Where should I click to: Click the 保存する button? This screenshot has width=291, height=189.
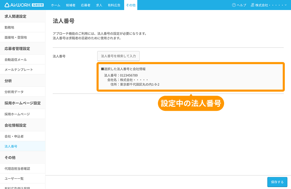point(277,182)
